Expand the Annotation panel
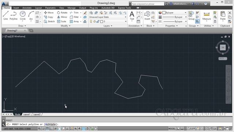This screenshot has height=132, width=234. pos(135,26)
